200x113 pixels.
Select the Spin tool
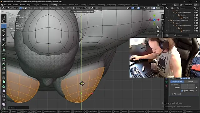tap(4, 86)
